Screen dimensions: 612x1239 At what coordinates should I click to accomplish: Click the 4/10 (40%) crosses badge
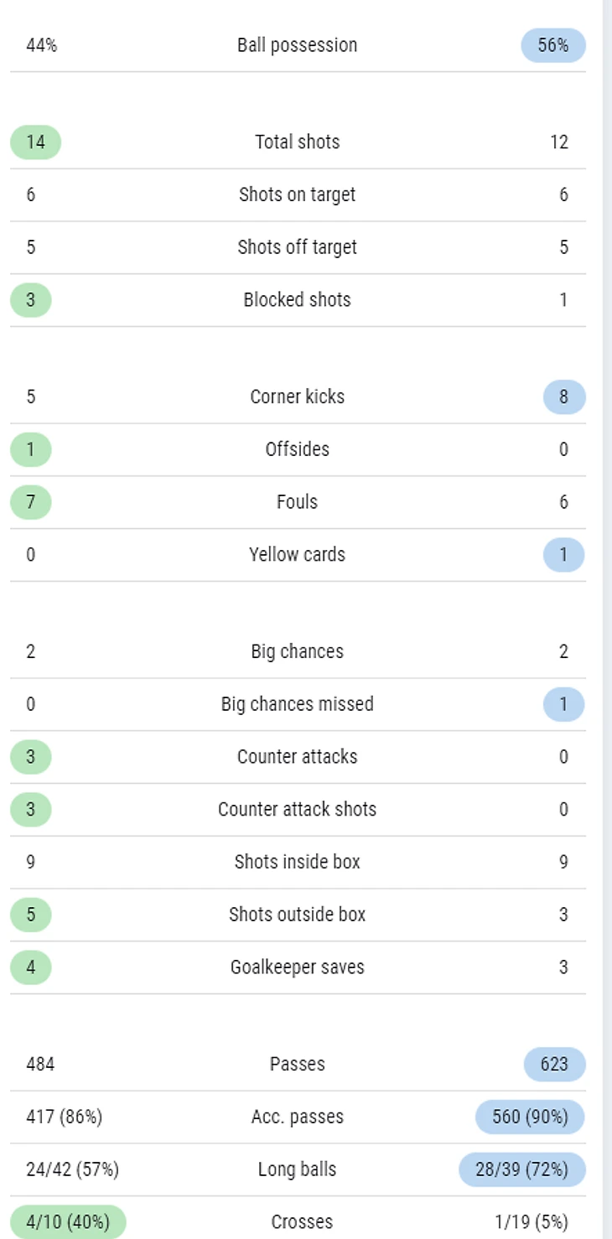pos(68,1222)
